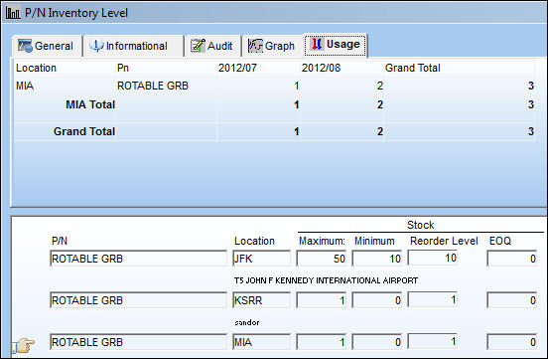Click the KSRR location field
This screenshot has width=548, height=359.
click(261, 300)
